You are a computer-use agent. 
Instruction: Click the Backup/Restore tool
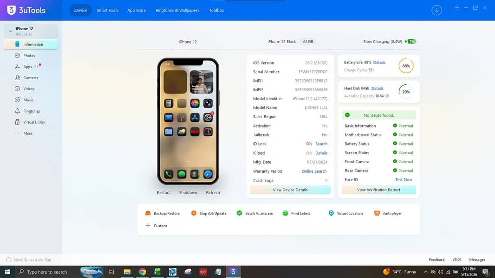[x=162, y=213]
